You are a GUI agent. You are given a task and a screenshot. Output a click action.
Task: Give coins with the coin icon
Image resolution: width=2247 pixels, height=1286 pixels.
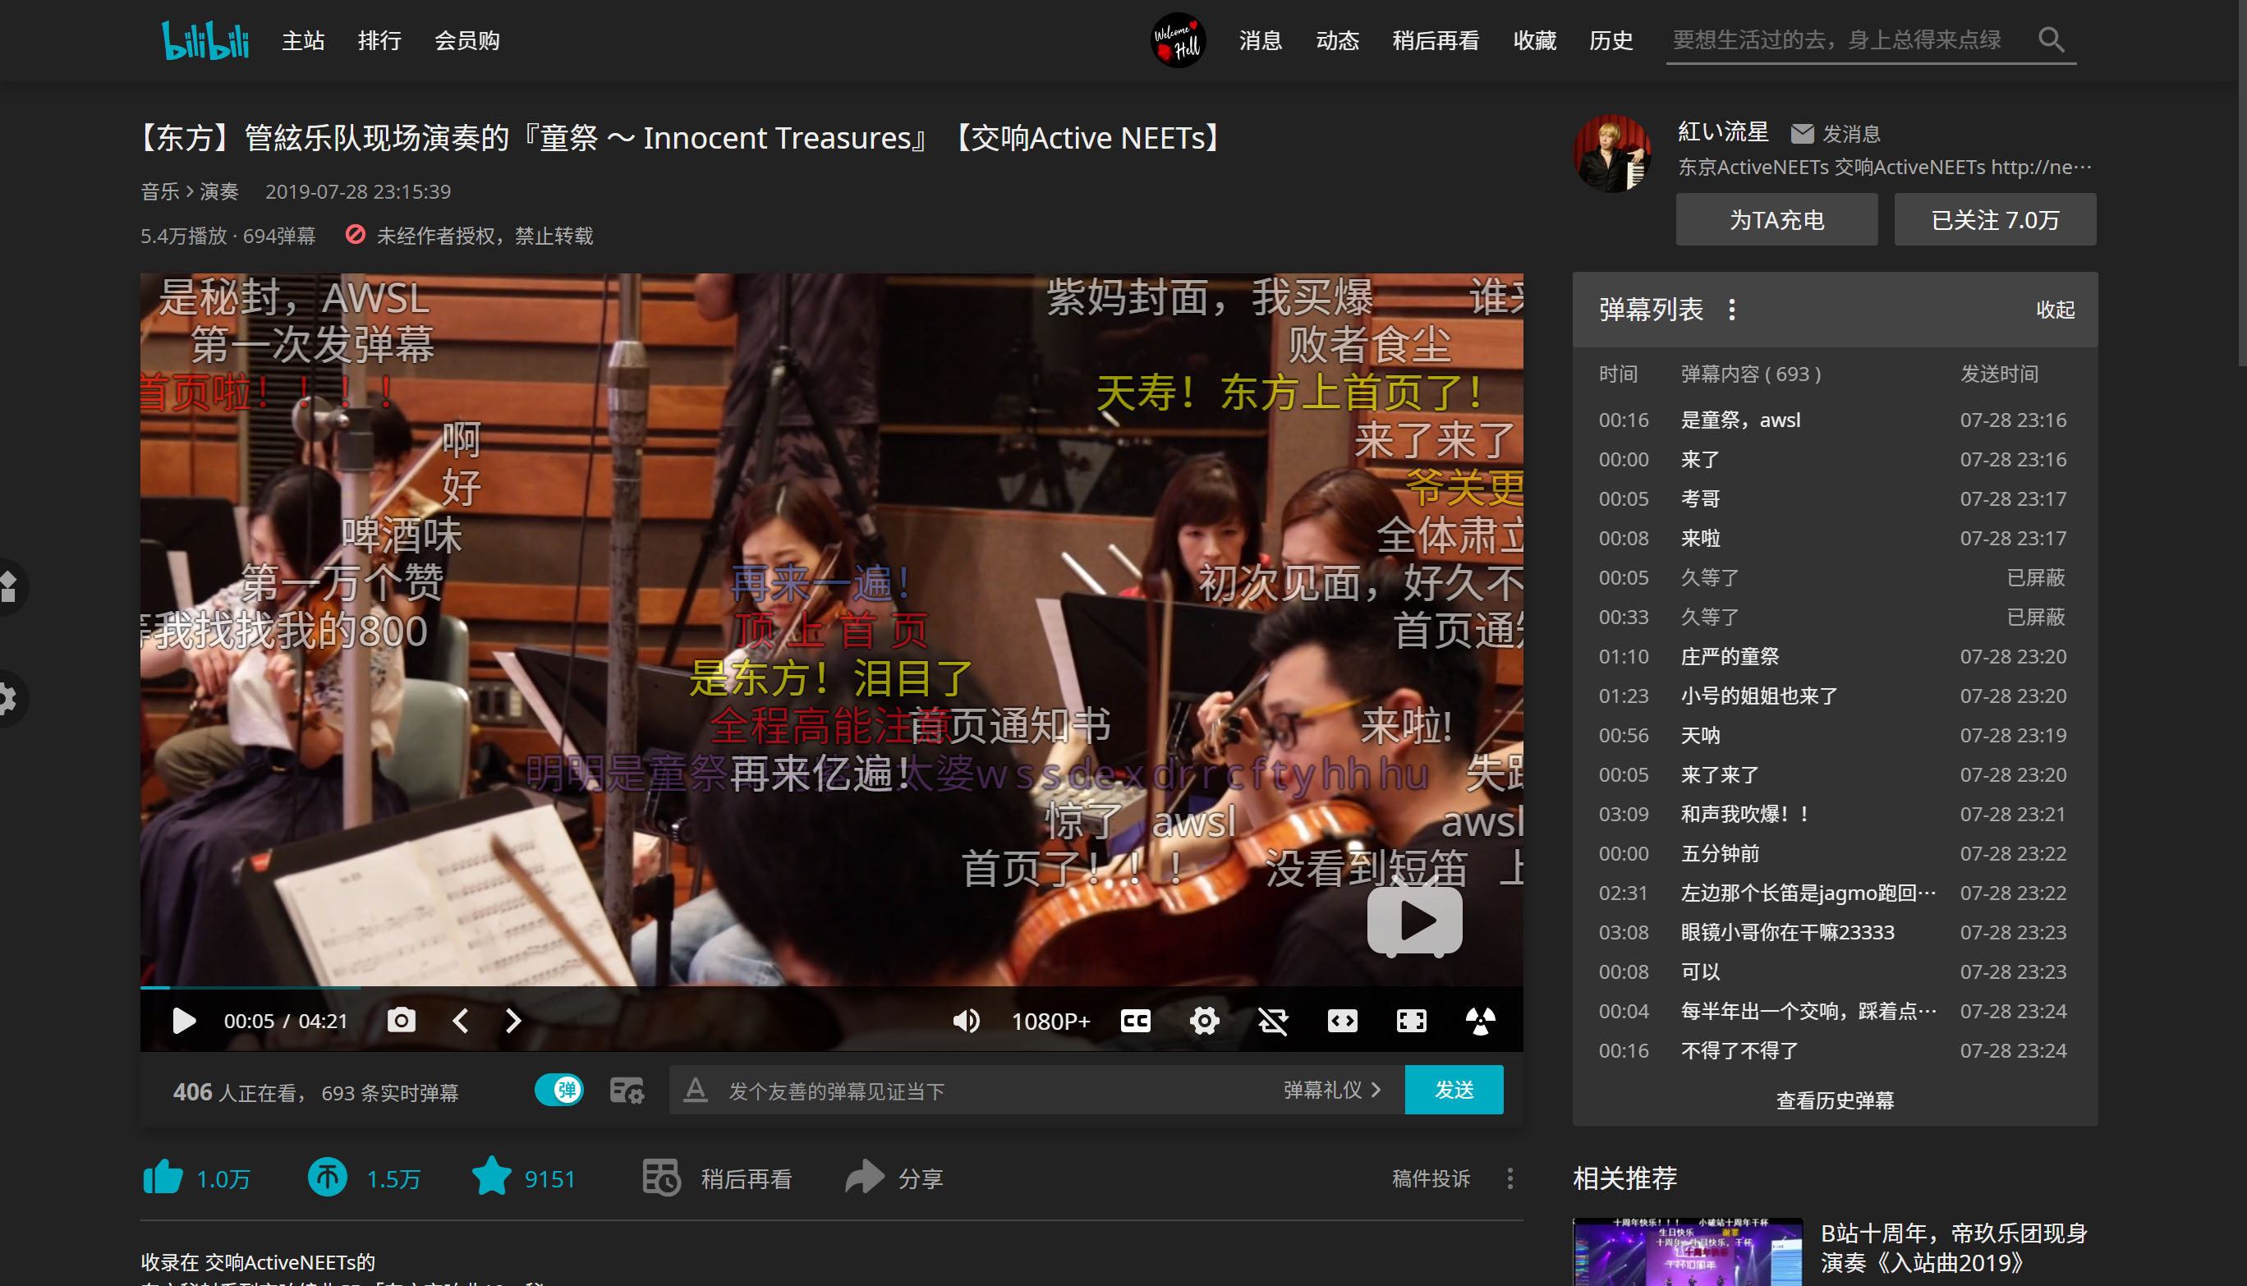pos(327,1178)
